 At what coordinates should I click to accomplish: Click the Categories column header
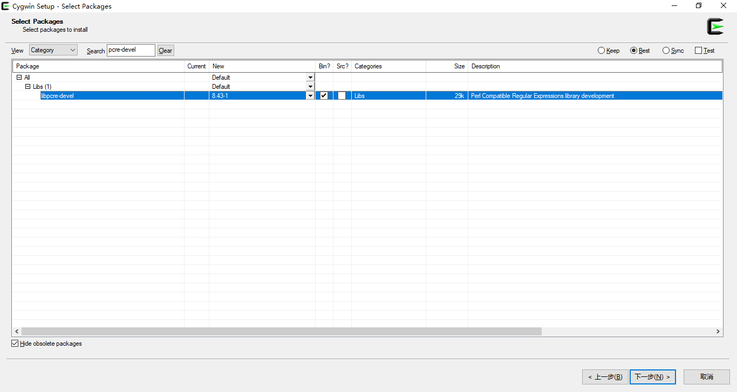coord(388,66)
